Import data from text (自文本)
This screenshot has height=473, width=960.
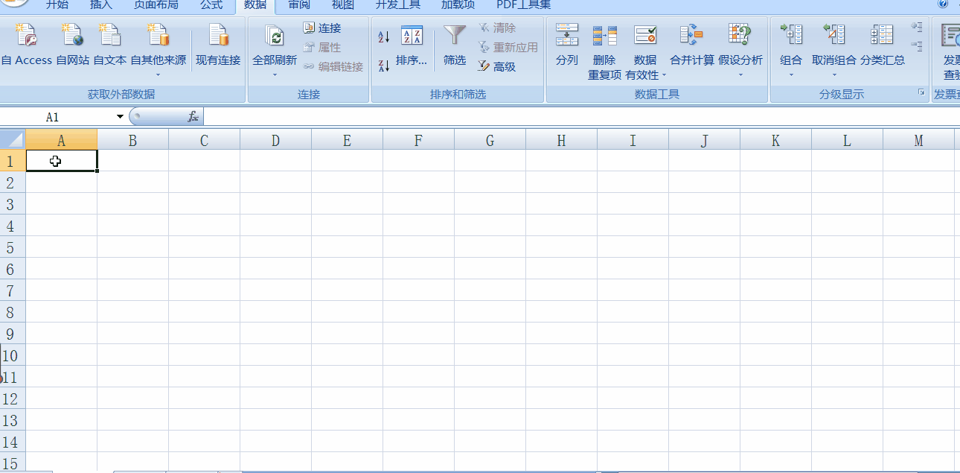coord(110,45)
